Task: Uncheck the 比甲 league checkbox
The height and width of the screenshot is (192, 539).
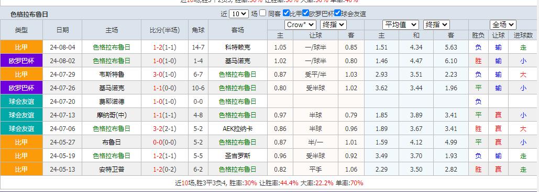Action: click(x=286, y=14)
